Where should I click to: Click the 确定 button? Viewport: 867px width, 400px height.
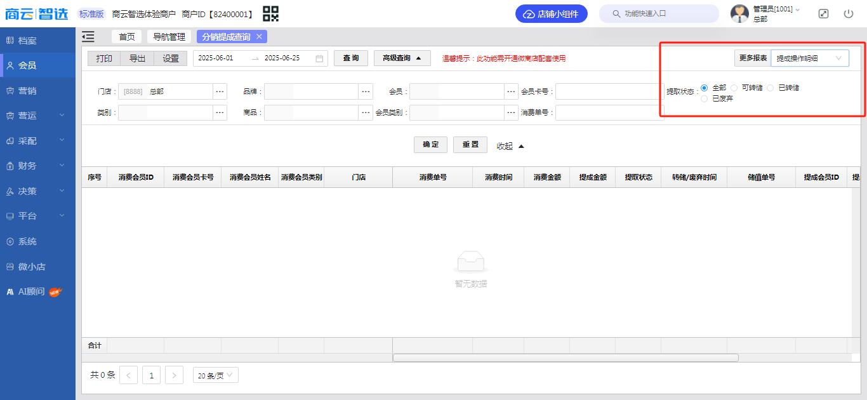430,145
